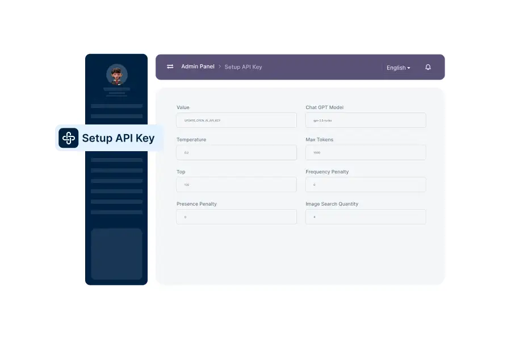Click the Temperature input field
Image resolution: width=511 pixels, height=341 pixels.
pos(236,152)
